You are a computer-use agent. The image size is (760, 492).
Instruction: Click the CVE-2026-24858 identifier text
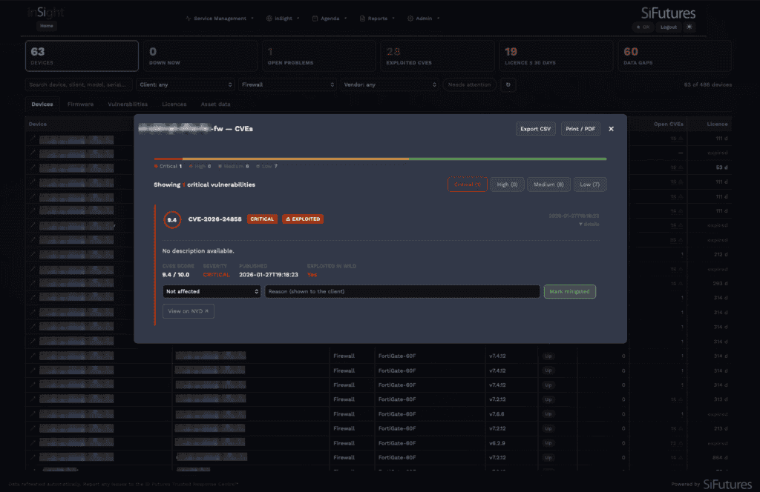[214, 219]
